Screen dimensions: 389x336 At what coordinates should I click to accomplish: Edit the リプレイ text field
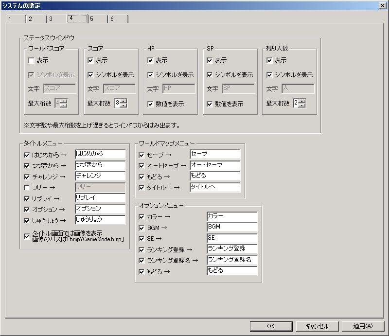(100, 198)
